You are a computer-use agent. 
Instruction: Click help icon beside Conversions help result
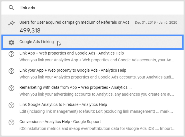pyautogui.click(x=11, y=123)
